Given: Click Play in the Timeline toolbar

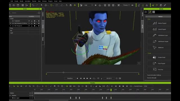Looking at the screenshot, I should (x=112, y=86).
